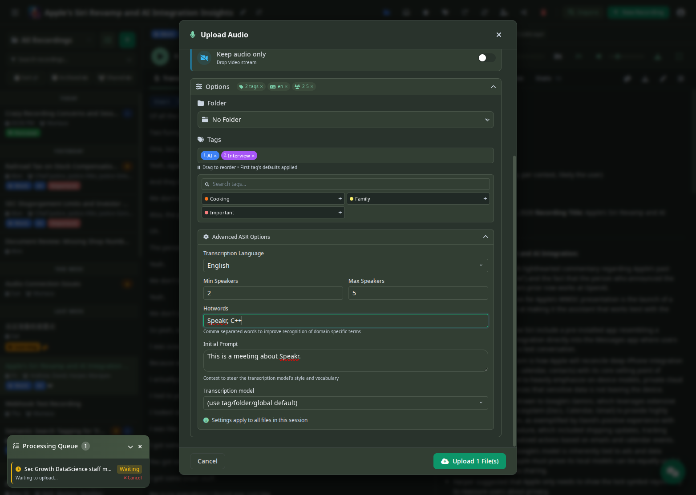This screenshot has height=495, width=696.
Task: Click the queue item clock icon
Action: [x=18, y=469]
